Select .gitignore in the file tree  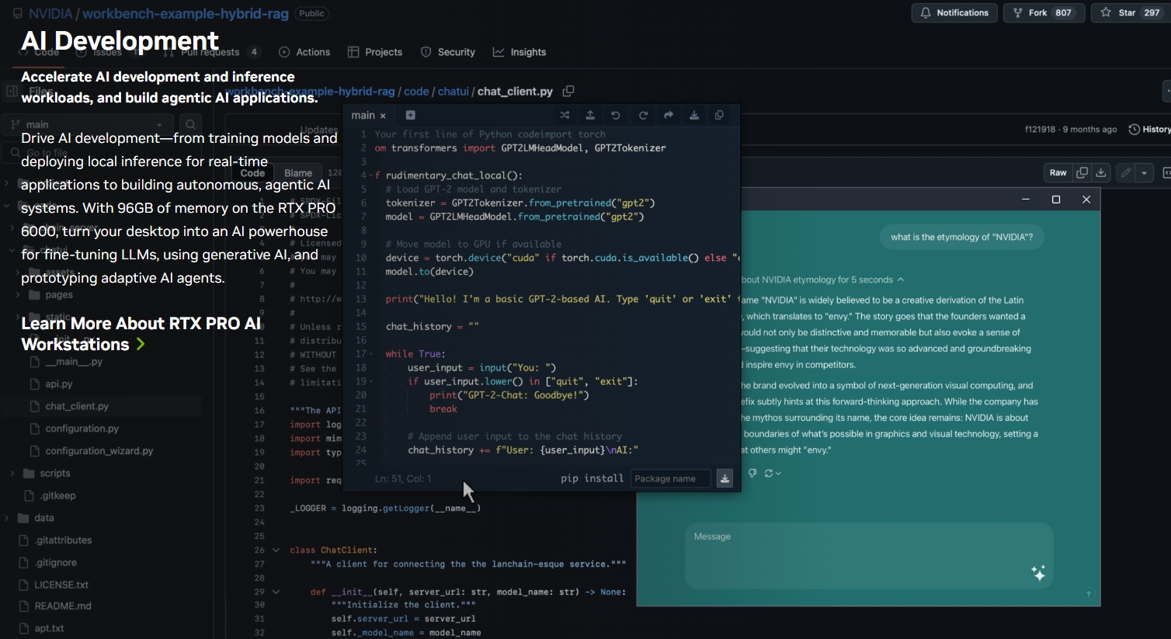tap(55, 563)
